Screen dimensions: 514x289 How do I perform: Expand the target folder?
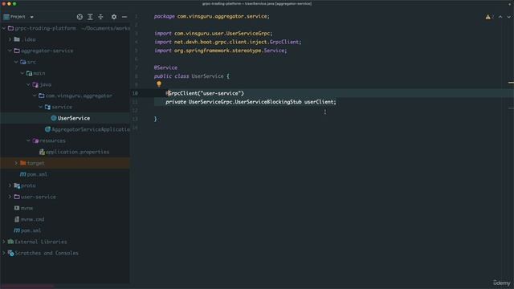point(16,163)
